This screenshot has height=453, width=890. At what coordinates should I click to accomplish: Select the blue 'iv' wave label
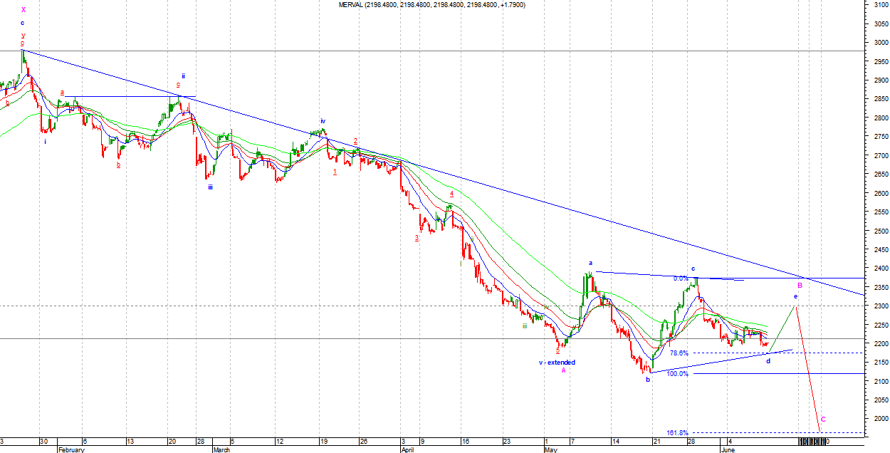(x=323, y=121)
